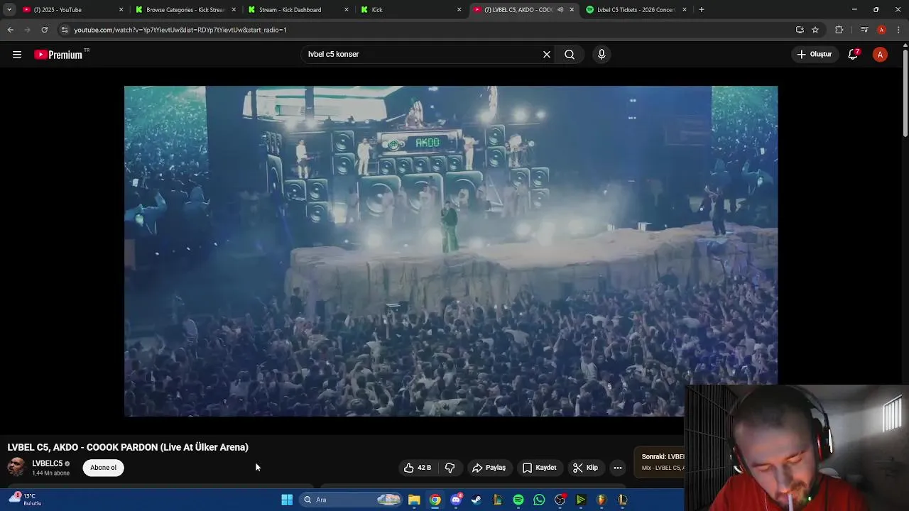The width and height of the screenshot is (909, 511).
Task: Open the Sonraki next-up mix card
Action: [x=660, y=462]
